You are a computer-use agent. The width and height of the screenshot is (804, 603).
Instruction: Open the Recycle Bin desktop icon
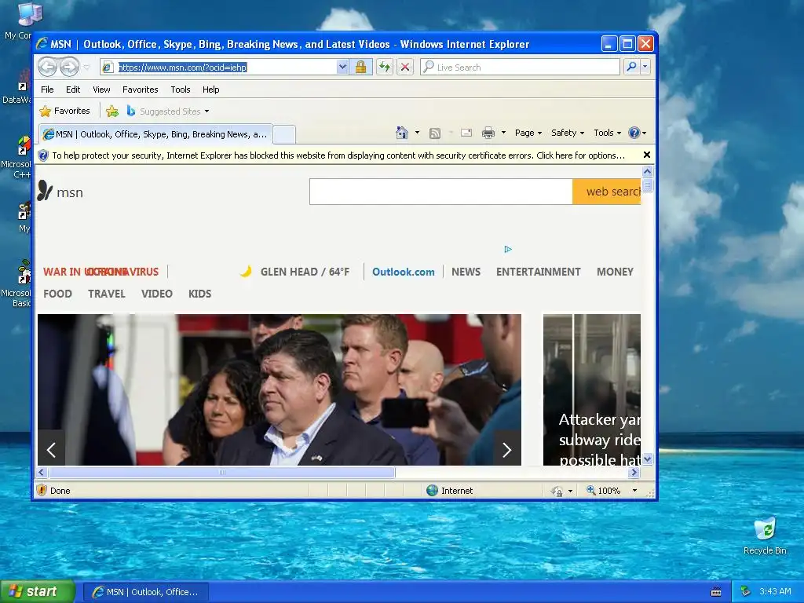pos(765,537)
